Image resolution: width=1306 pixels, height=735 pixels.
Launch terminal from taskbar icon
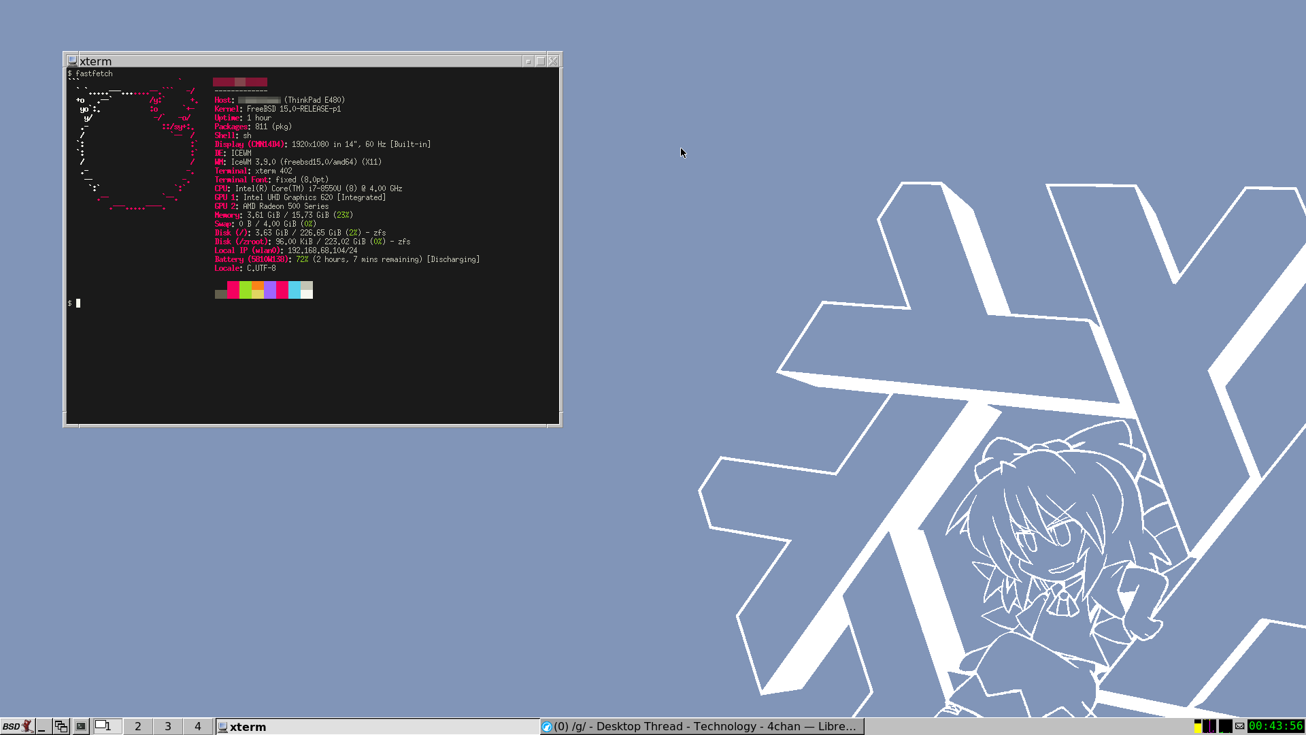[x=81, y=726]
